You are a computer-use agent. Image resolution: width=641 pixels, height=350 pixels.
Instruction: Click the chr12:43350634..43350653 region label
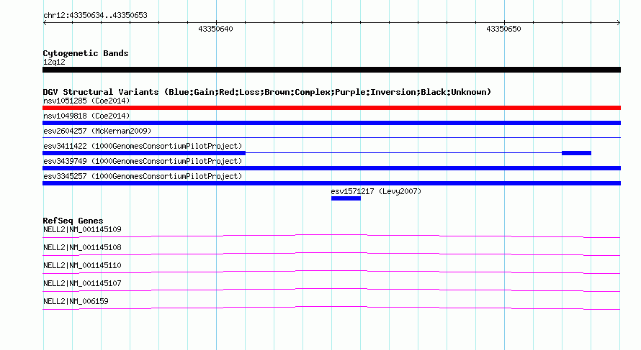[x=95, y=16]
